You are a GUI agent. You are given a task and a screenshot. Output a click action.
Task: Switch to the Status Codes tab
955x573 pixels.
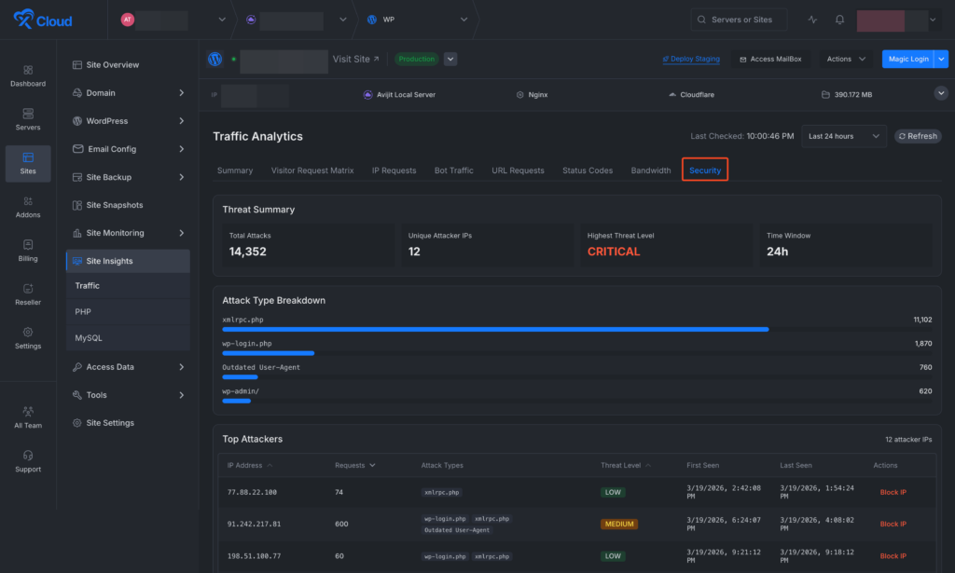click(588, 171)
